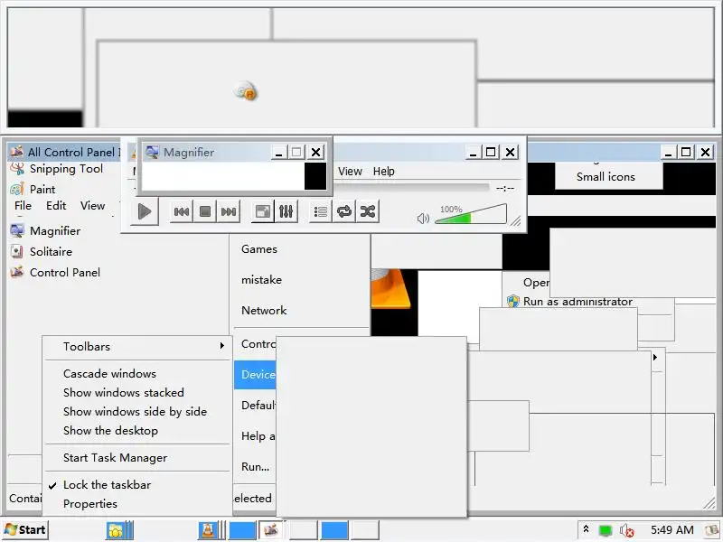The width and height of the screenshot is (723, 542).
Task: Click Run... in the Start menu
Action: pyautogui.click(x=256, y=467)
